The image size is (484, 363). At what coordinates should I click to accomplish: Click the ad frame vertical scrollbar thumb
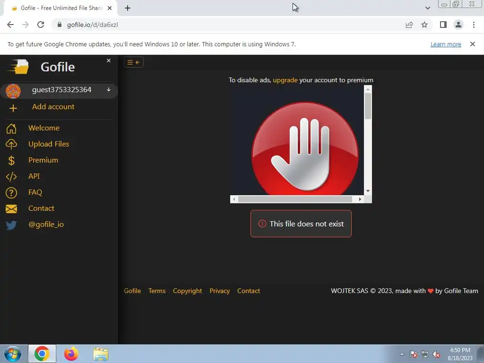click(x=368, y=106)
